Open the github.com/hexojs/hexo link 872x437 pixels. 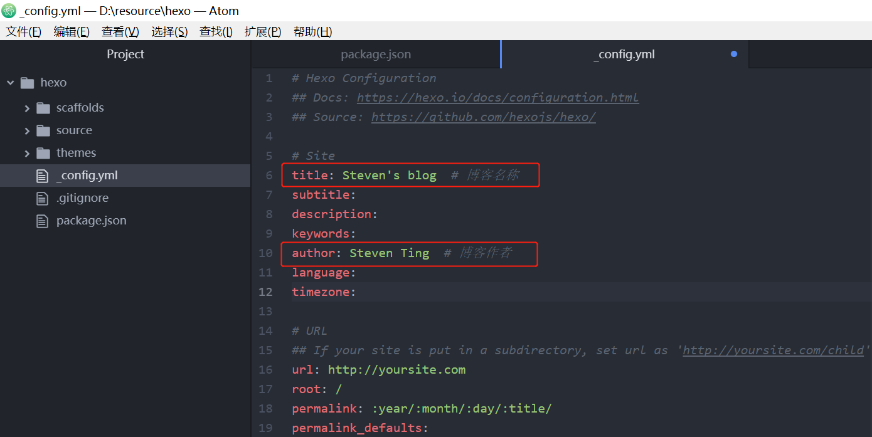pos(484,117)
